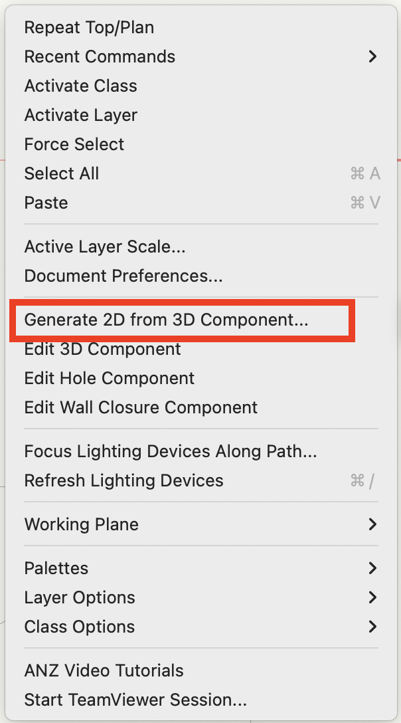
Task: Select Activate Layer in the menu
Action: [80, 115]
